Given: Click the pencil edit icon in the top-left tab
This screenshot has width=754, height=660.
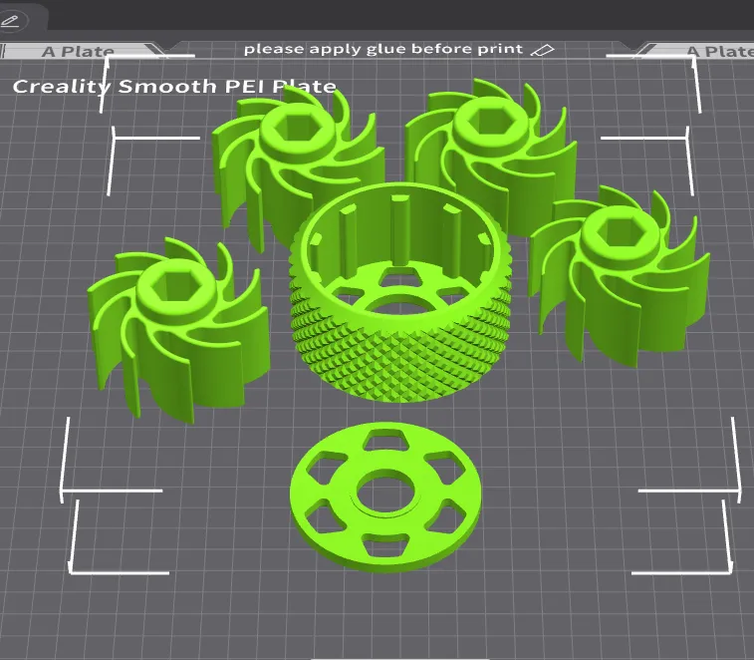Looking at the screenshot, I should coord(10,21).
